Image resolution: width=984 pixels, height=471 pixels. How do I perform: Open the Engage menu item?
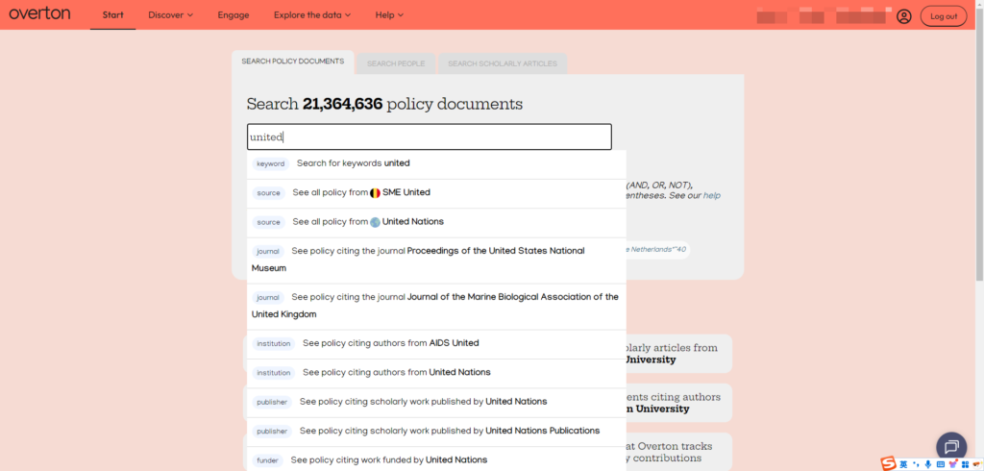pos(233,15)
